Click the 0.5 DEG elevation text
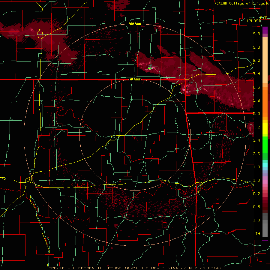 coord(151,268)
